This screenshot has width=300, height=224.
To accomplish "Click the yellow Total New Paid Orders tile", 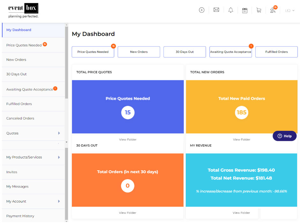I will (242, 107).
